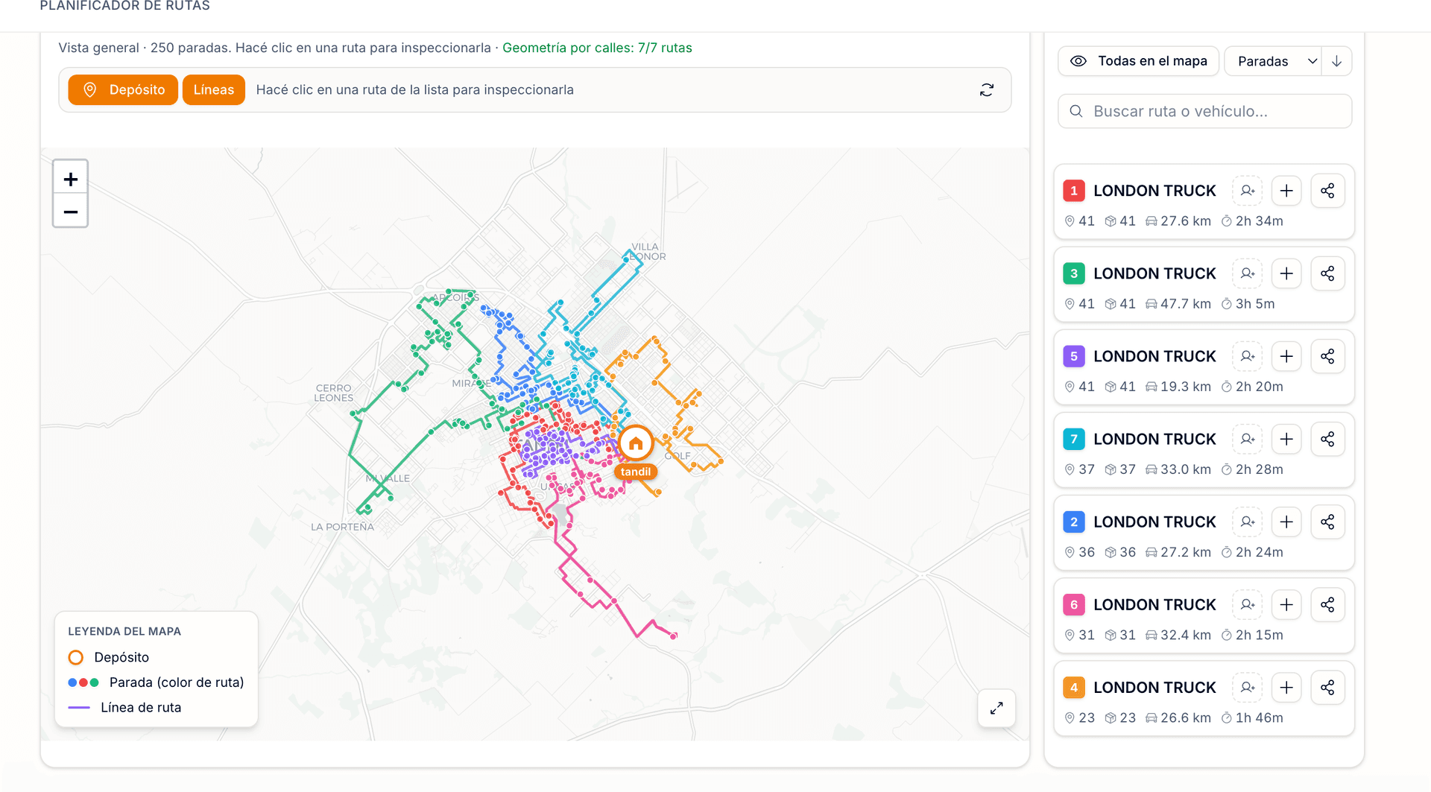Add stop to route 5 LONDON TRUCK
Image resolution: width=1431 pixels, height=792 pixels.
pos(1286,356)
